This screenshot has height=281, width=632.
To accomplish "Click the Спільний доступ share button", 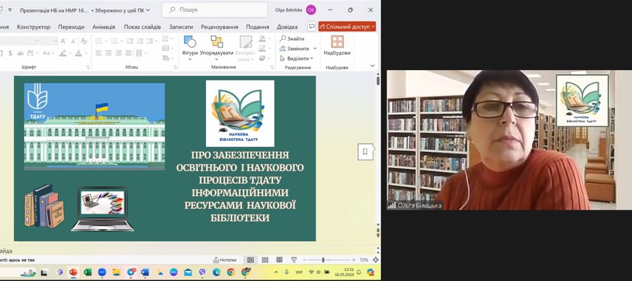I will click(x=347, y=27).
